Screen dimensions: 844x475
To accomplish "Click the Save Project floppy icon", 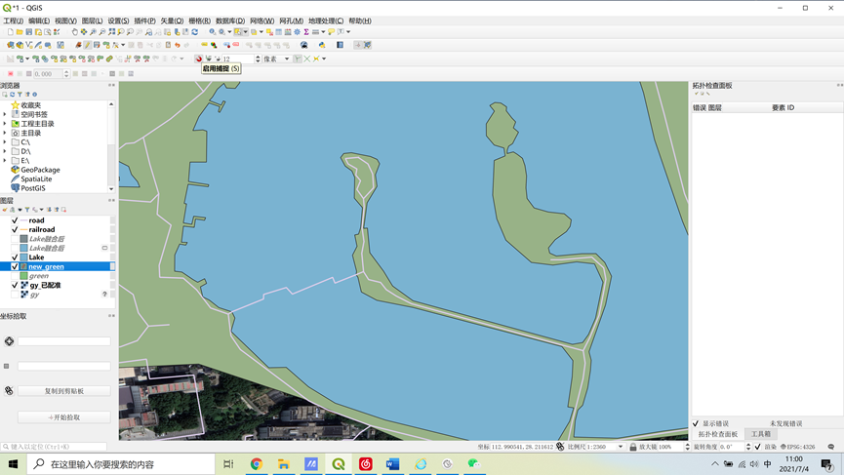I will 29,32.
